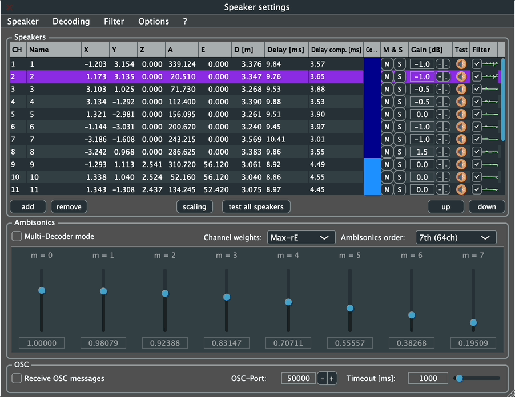This screenshot has height=397, width=515.
Task: Open the Speaker menu
Action: 23,21
